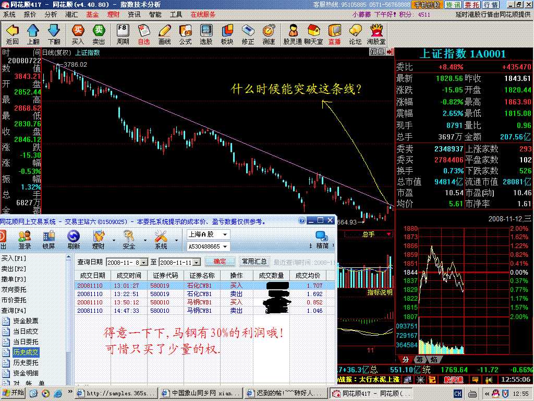This screenshot has width=534, height=401.
Task: Open the 在线服务 menu
Action: click(203, 15)
